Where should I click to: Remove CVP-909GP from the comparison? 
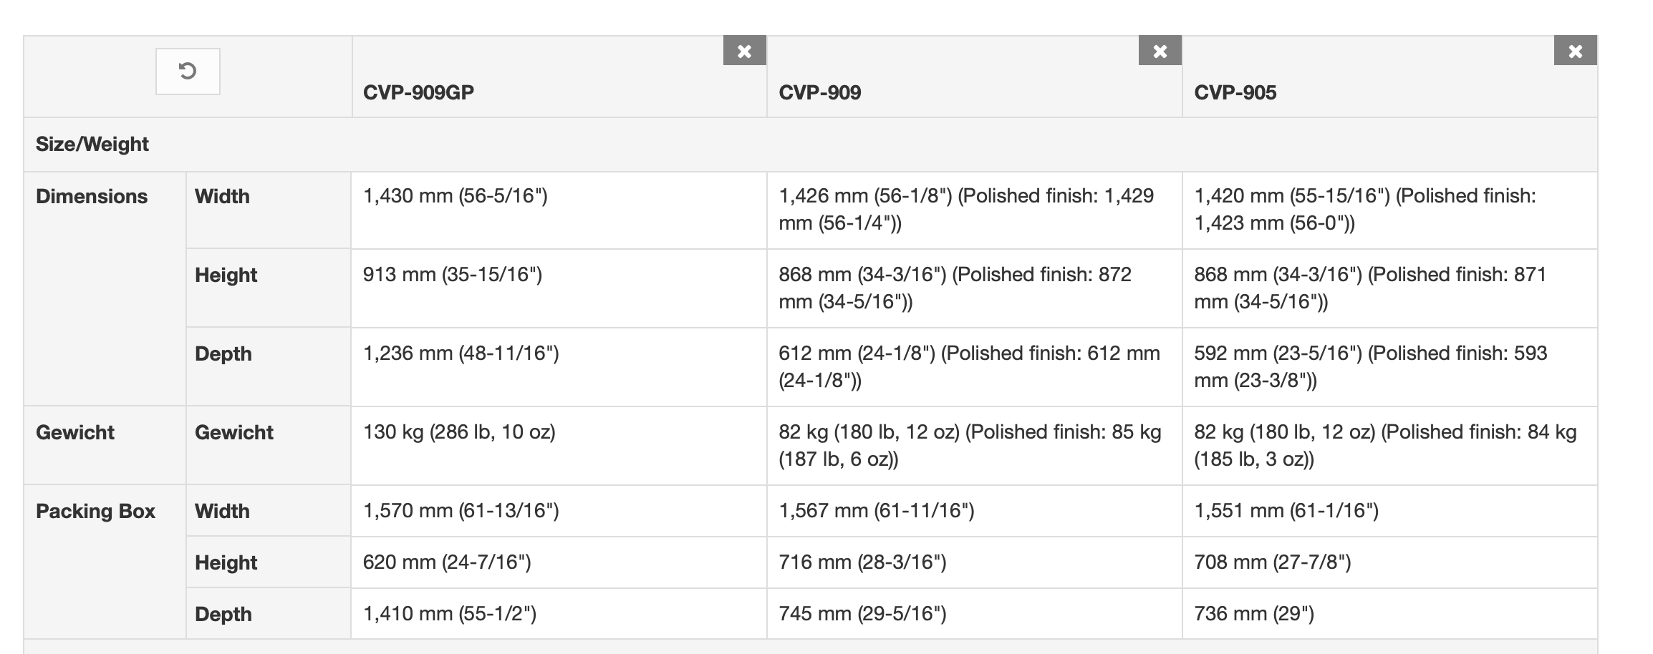point(745,51)
